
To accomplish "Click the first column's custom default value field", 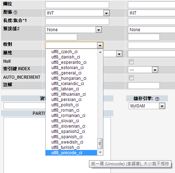I will pos(61,37).
